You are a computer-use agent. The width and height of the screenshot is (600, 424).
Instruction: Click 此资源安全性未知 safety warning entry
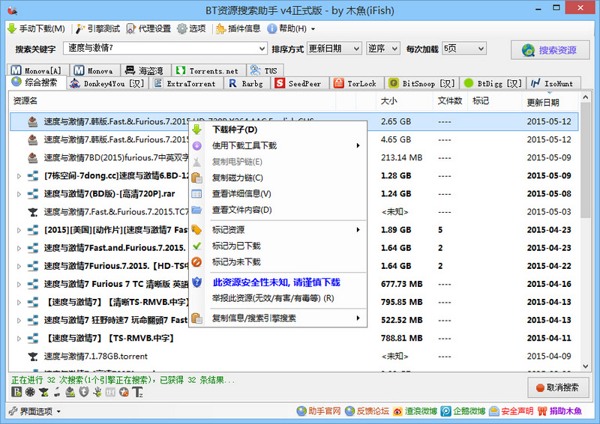pyautogui.click(x=277, y=282)
